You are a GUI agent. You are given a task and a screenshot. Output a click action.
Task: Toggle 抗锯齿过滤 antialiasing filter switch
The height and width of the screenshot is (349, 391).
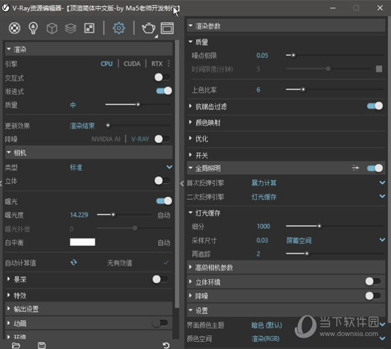(x=375, y=106)
